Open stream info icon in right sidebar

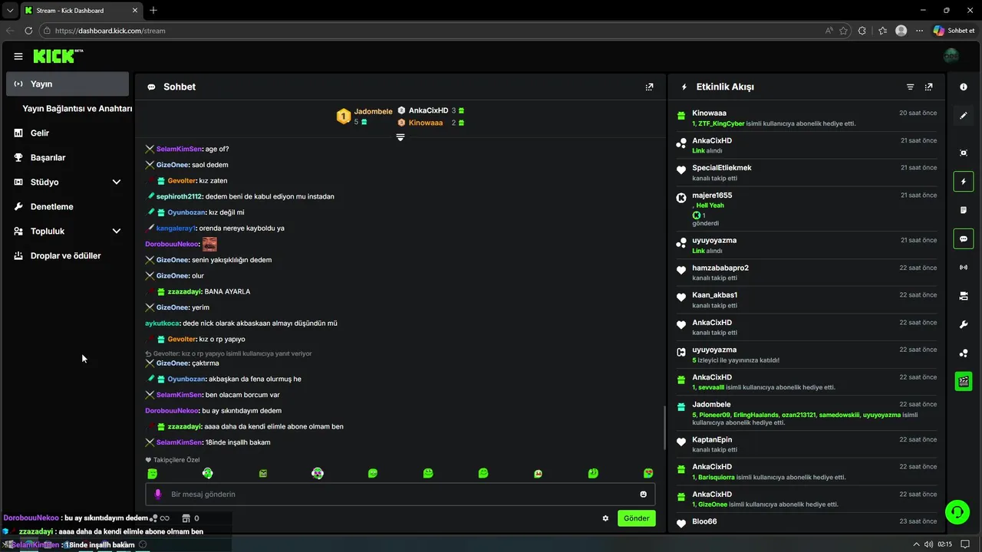964,87
